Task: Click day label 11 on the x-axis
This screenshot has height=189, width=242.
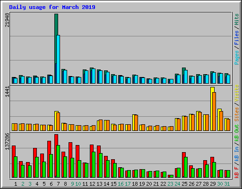Action: tap(85, 184)
